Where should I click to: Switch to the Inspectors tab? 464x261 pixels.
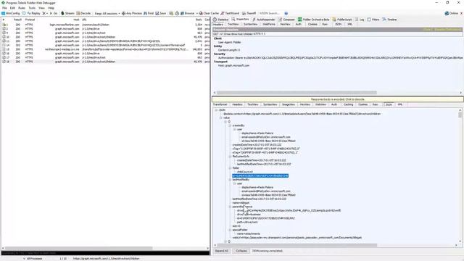point(240,20)
